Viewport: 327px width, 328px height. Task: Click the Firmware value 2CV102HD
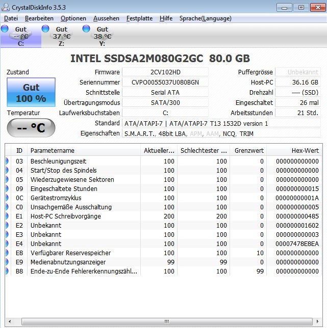(x=165, y=72)
